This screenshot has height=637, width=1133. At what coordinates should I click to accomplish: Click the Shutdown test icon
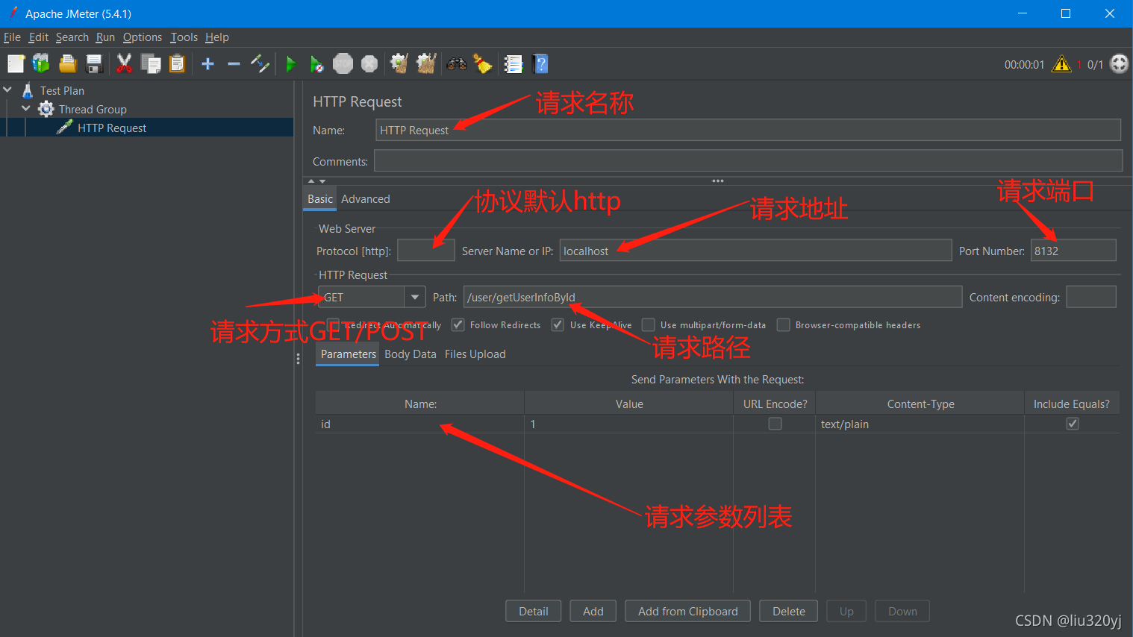369,64
